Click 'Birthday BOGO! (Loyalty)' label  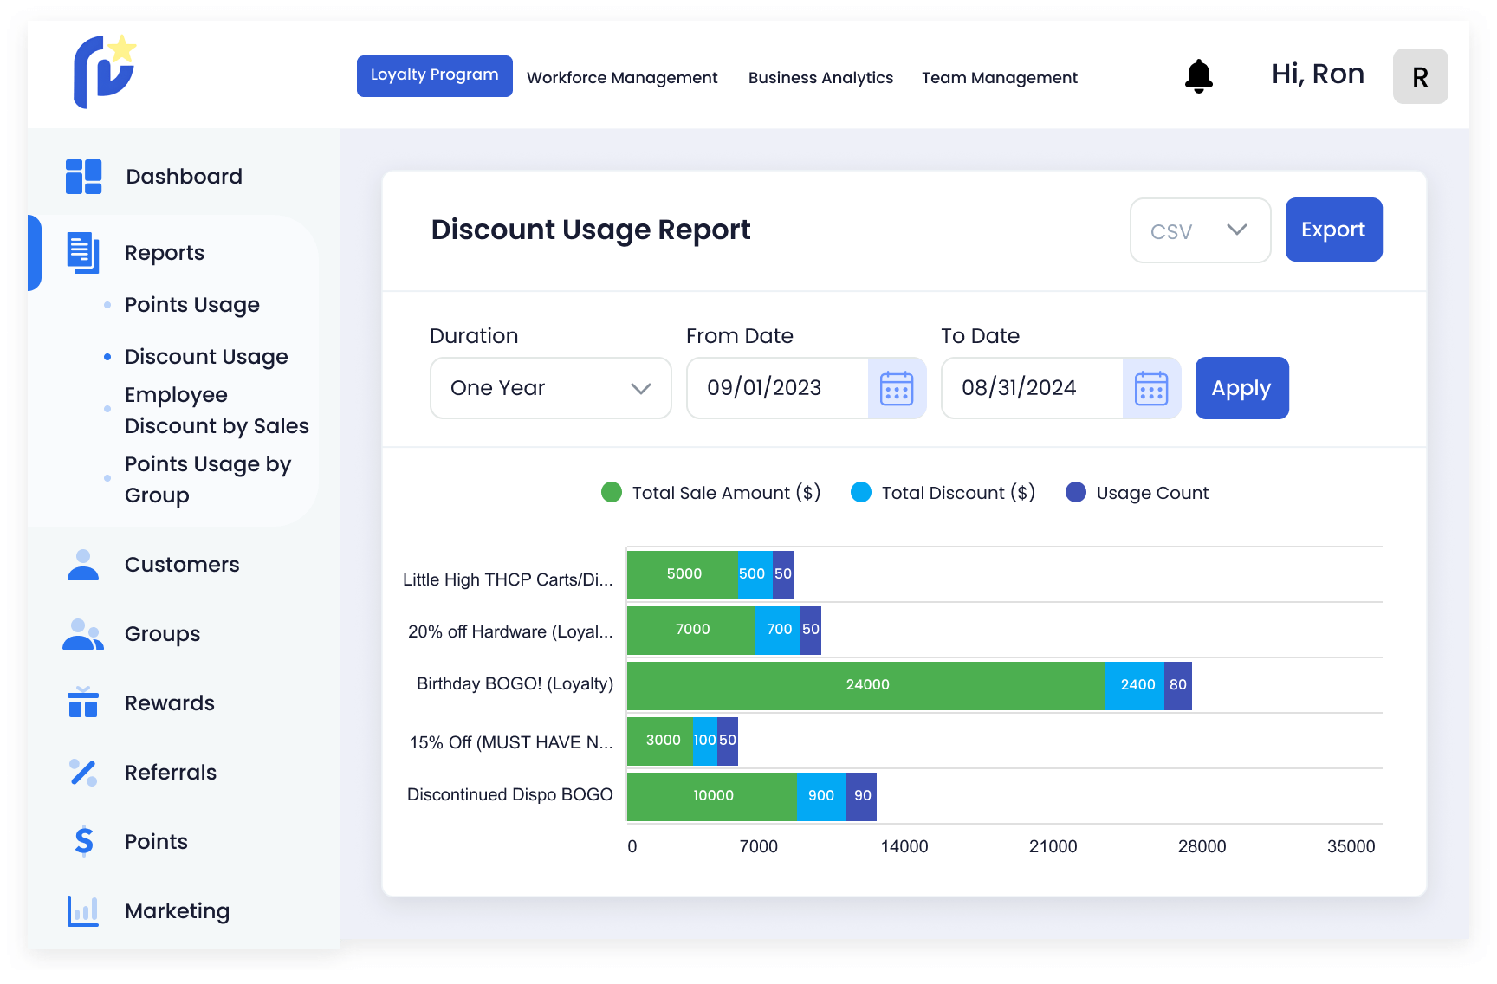click(x=515, y=683)
